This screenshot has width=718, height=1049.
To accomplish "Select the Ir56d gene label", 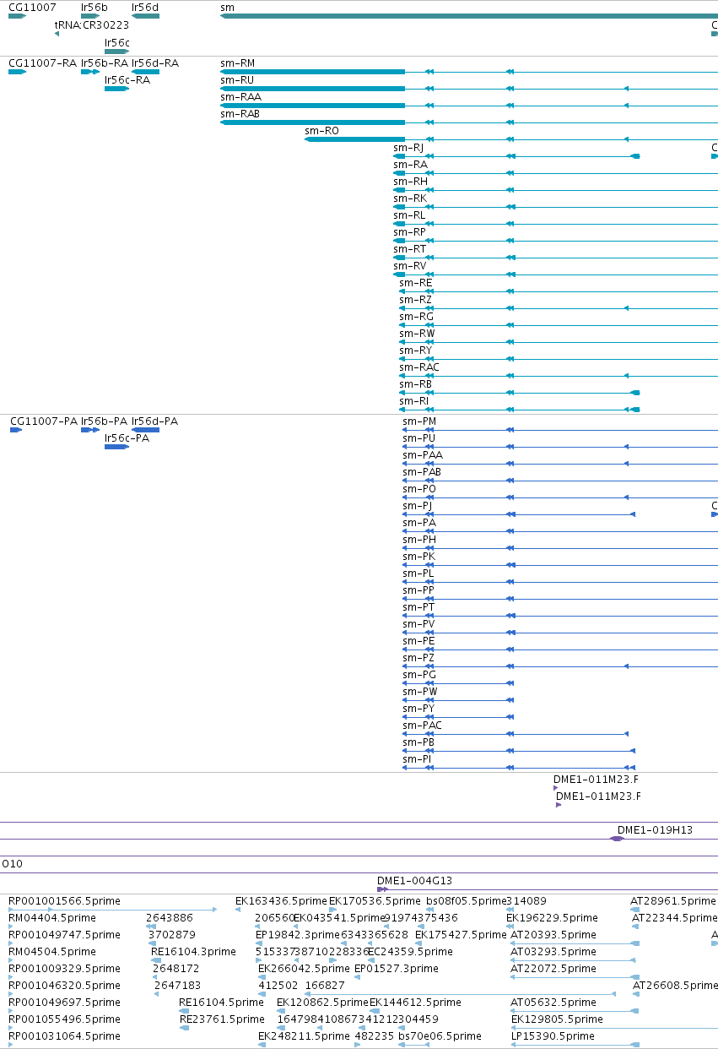I will [145, 8].
